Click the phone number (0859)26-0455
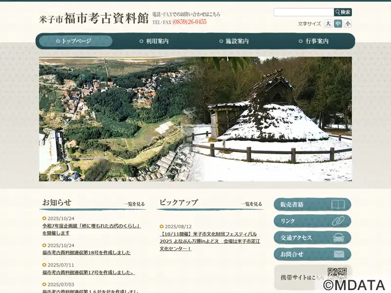The height and width of the screenshot is (293, 391). (x=190, y=22)
